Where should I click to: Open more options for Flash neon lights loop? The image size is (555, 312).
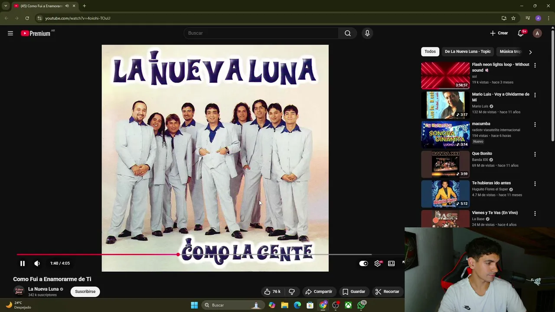tap(535, 65)
